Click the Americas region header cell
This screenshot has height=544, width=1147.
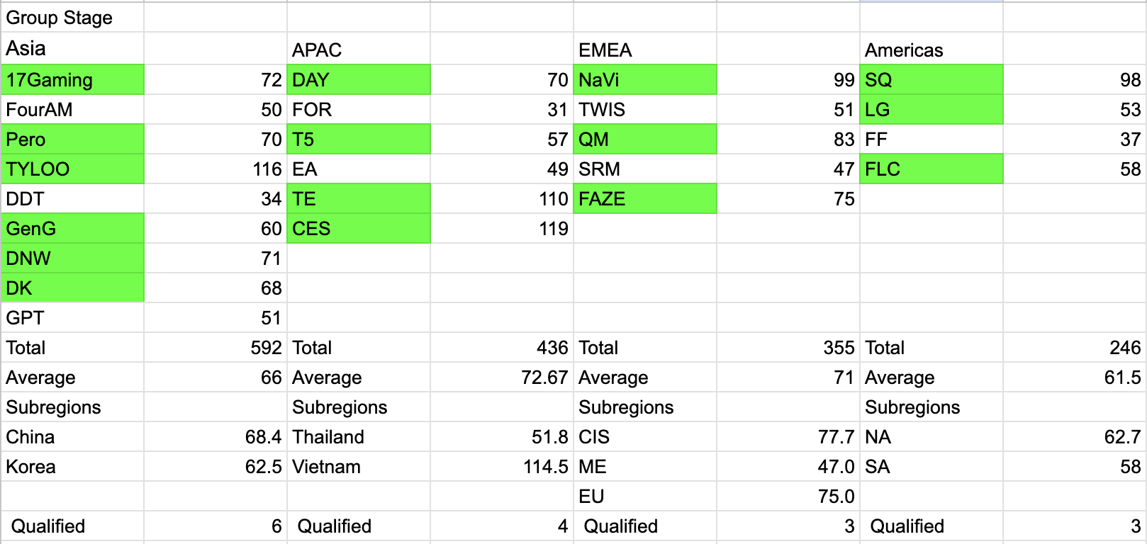[x=931, y=50]
